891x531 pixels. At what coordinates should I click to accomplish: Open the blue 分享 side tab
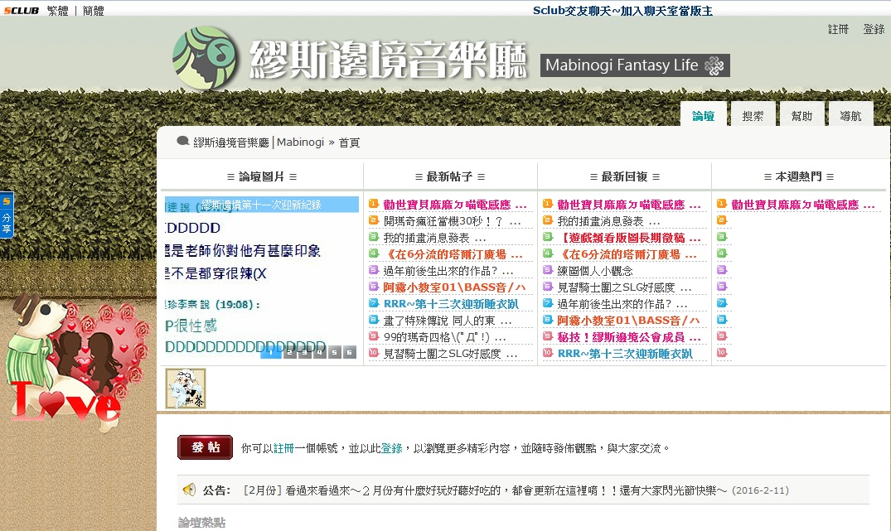(x=7, y=215)
